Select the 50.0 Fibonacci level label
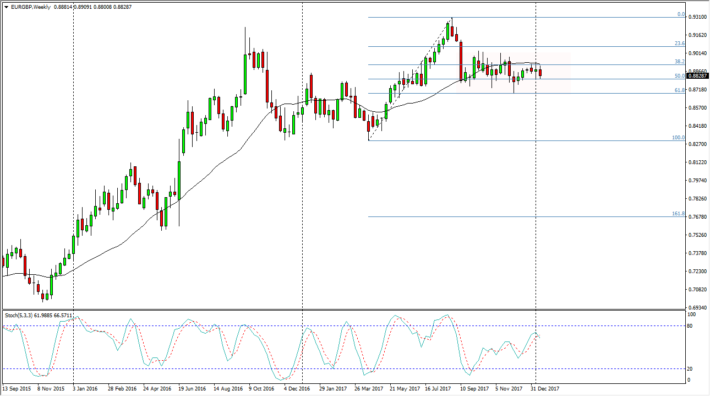 (679, 75)
